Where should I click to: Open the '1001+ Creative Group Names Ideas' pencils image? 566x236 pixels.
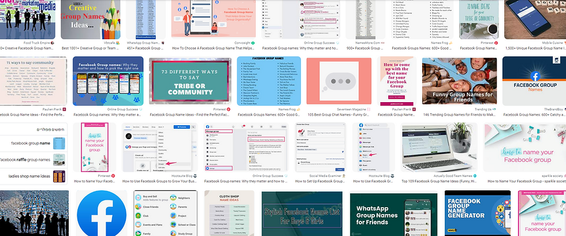coord(91,20)
